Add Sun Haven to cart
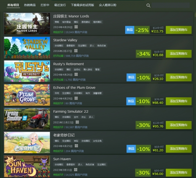 (x=179, y=173)
